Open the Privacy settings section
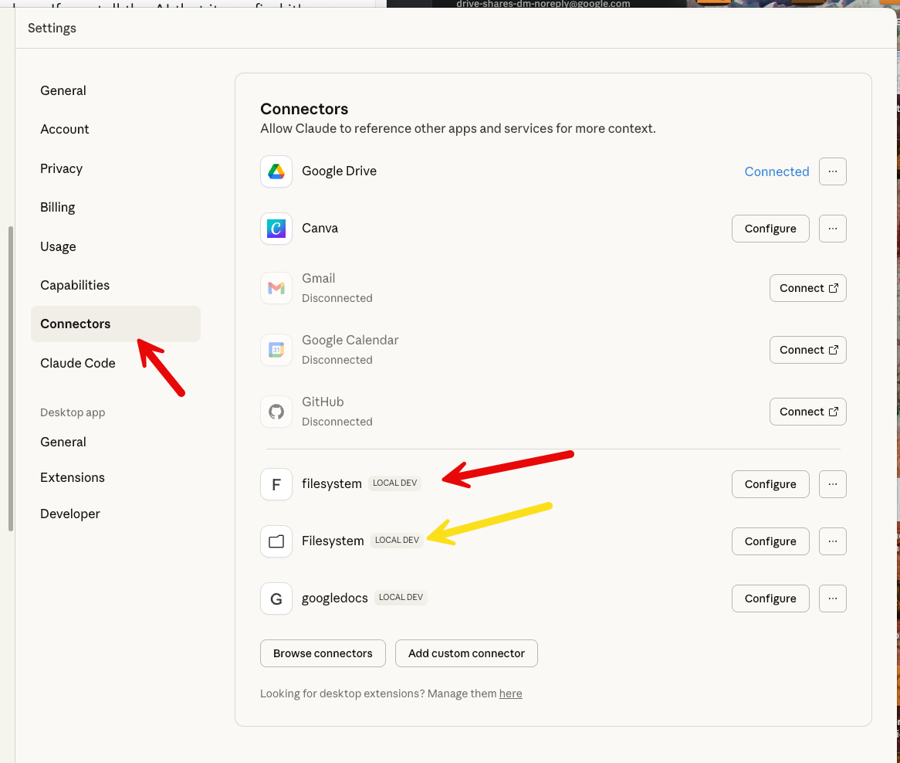 tap(61, 168)
